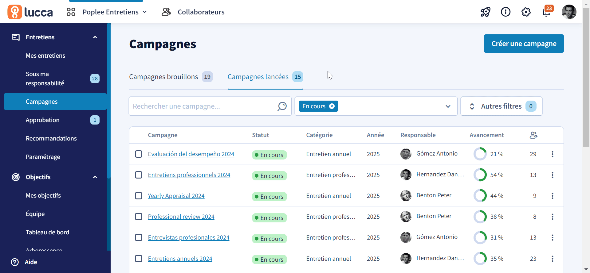
Task: Open actions menu for Entretiens annuels 2024
Action: click(x=553, y=259)
